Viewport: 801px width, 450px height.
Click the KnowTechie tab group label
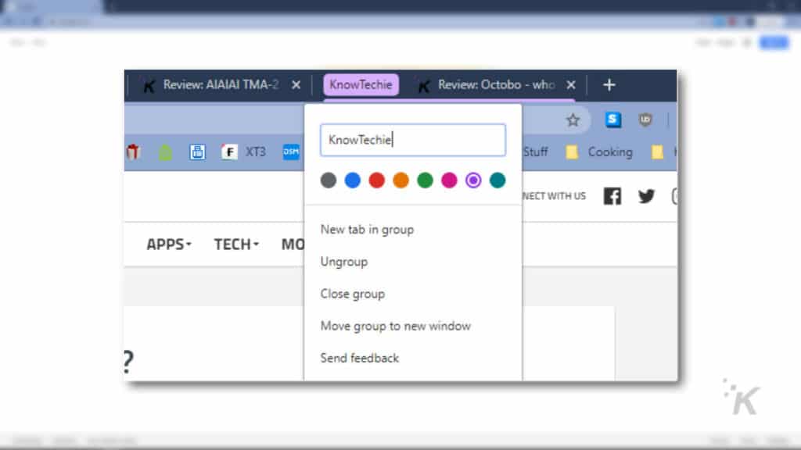point(361,84)
